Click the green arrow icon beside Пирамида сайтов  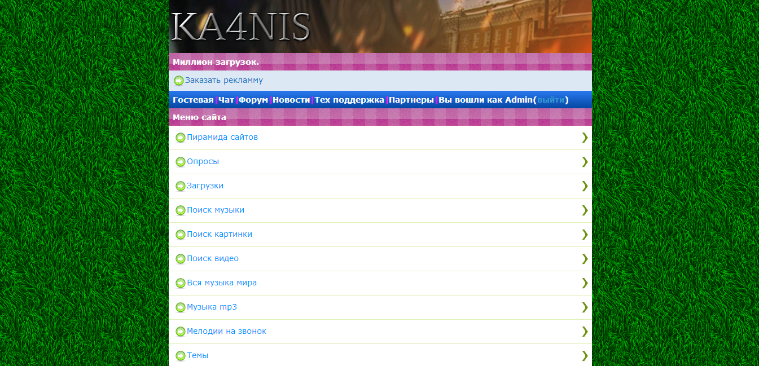[180, 138]
